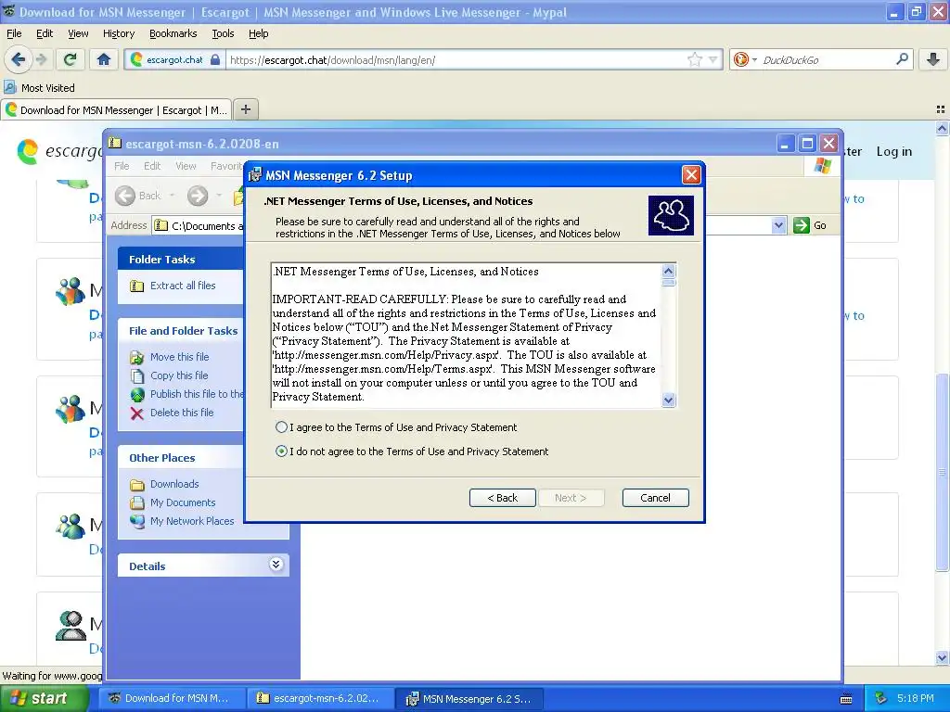
Task: Click the system tray notification icon by the clock
Action: tap(881, 698)
